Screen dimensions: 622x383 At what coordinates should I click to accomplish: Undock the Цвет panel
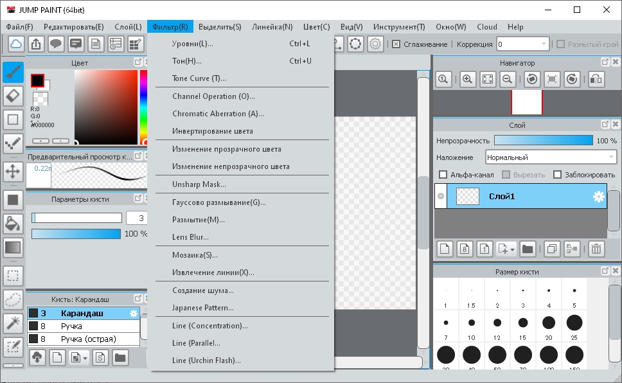pos(138,62)
